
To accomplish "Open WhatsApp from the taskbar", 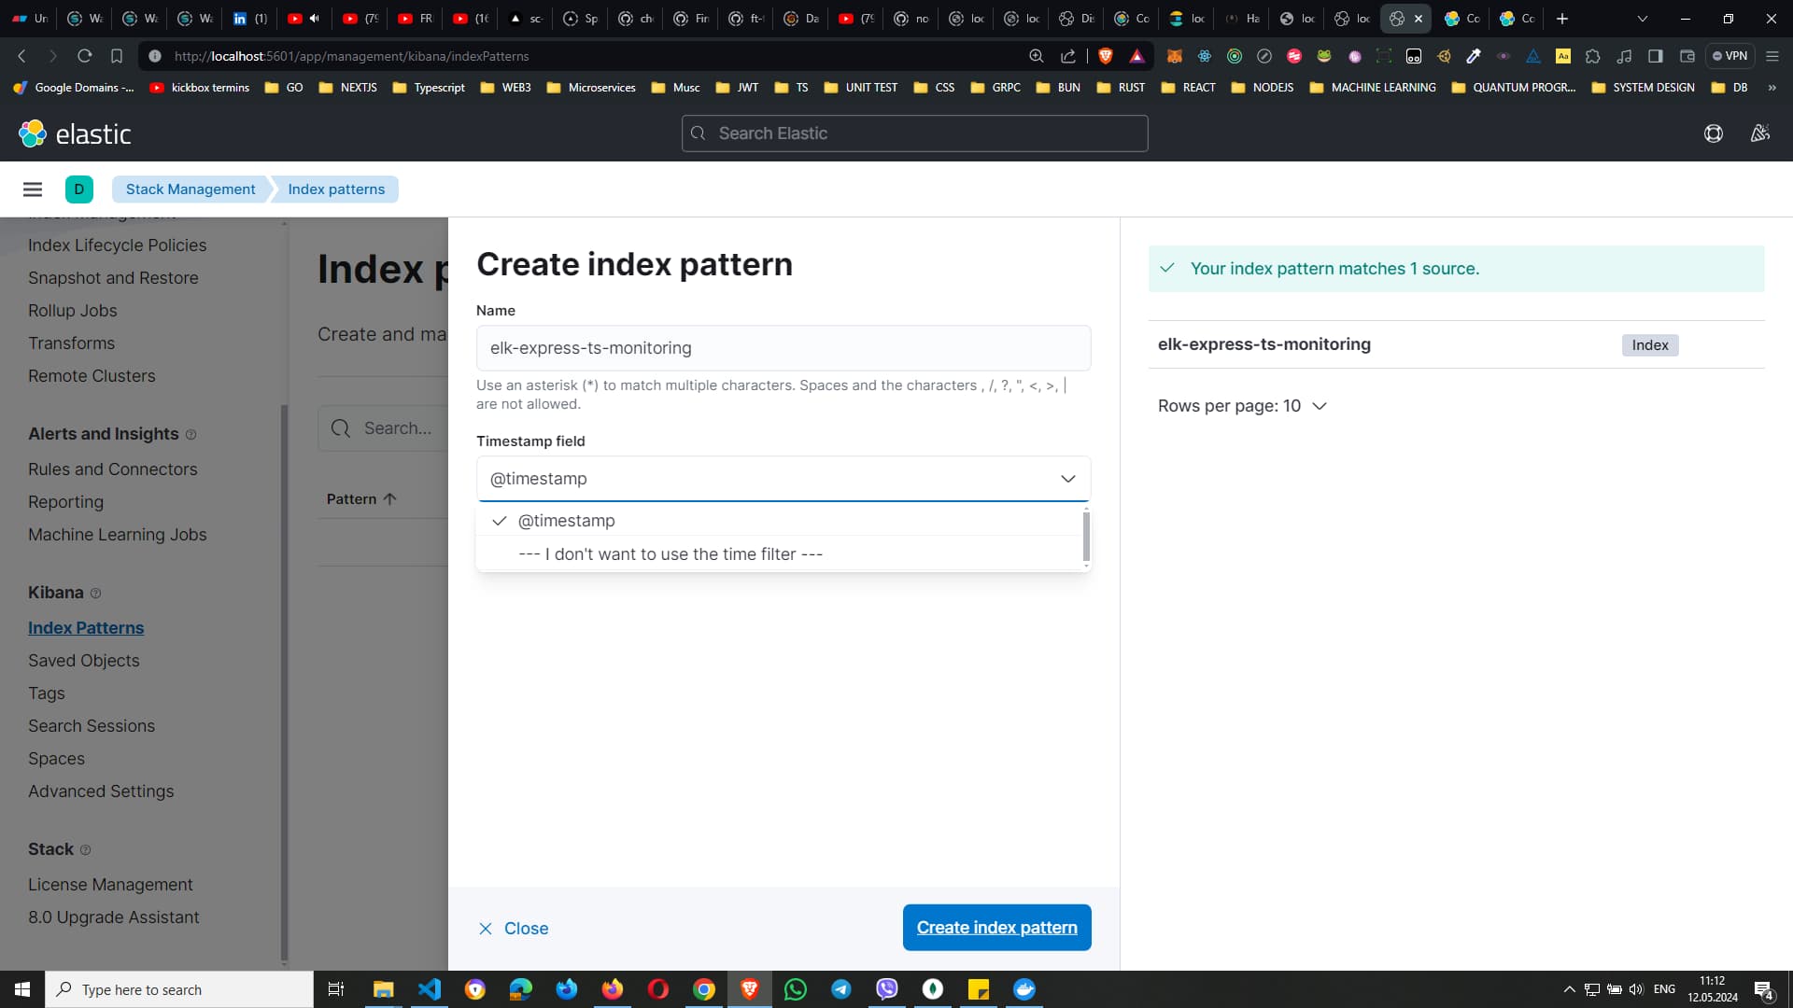I will pyautogui.click(x=795, y=989).
